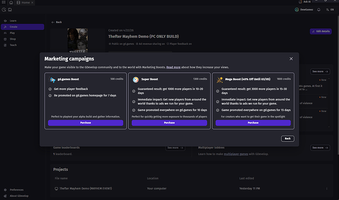The height and width of the screenshot is (200, 339).
Task: Click See more for Game leaderboards
Action: [x=175, y=148]
